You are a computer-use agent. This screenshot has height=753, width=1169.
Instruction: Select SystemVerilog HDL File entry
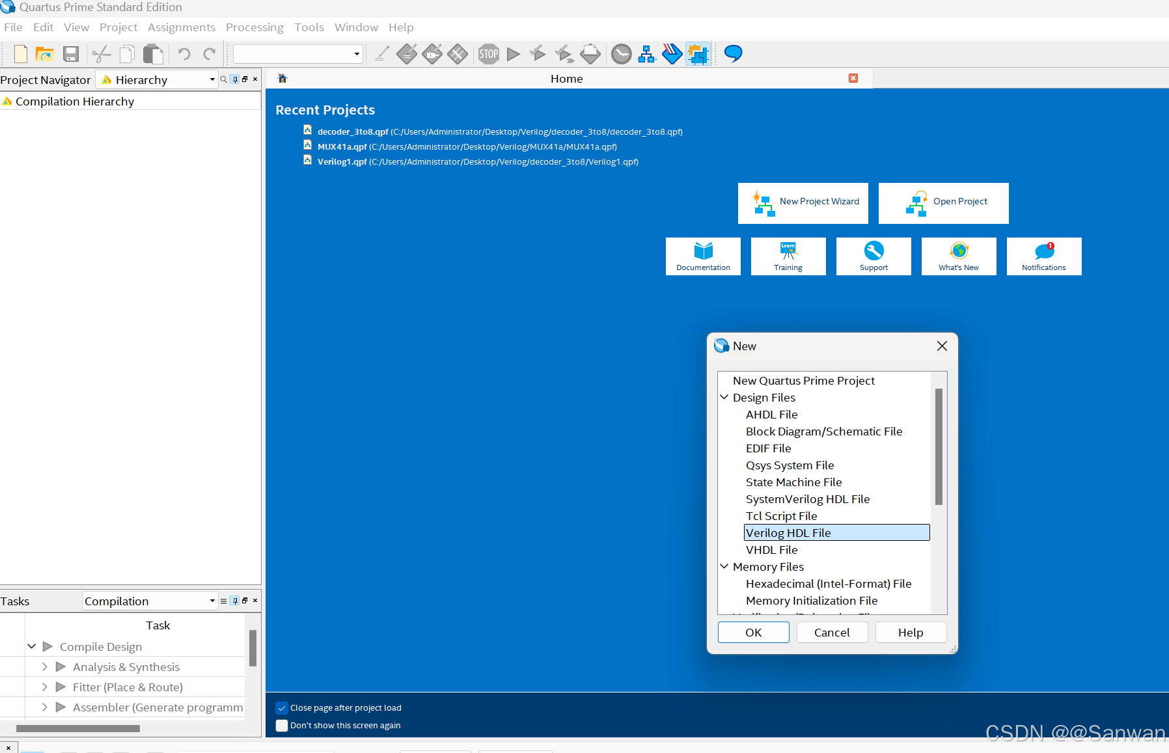[x=808, y=499]
